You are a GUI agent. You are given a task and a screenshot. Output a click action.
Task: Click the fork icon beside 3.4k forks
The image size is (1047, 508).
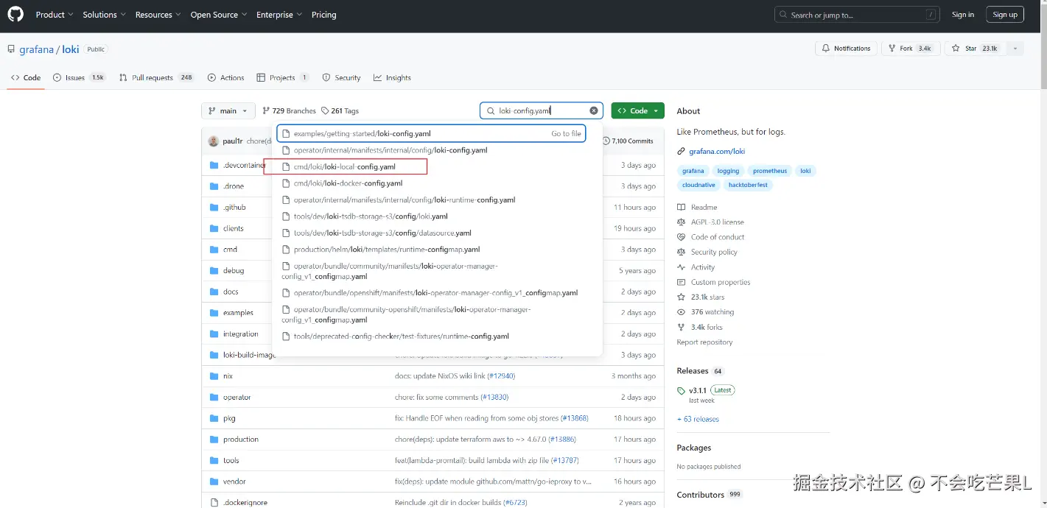682,327
